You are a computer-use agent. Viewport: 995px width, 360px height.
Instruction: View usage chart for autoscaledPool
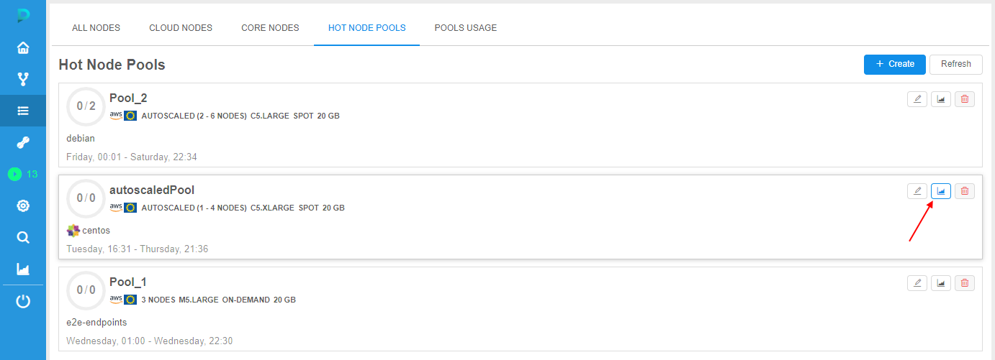click(941, 191)
